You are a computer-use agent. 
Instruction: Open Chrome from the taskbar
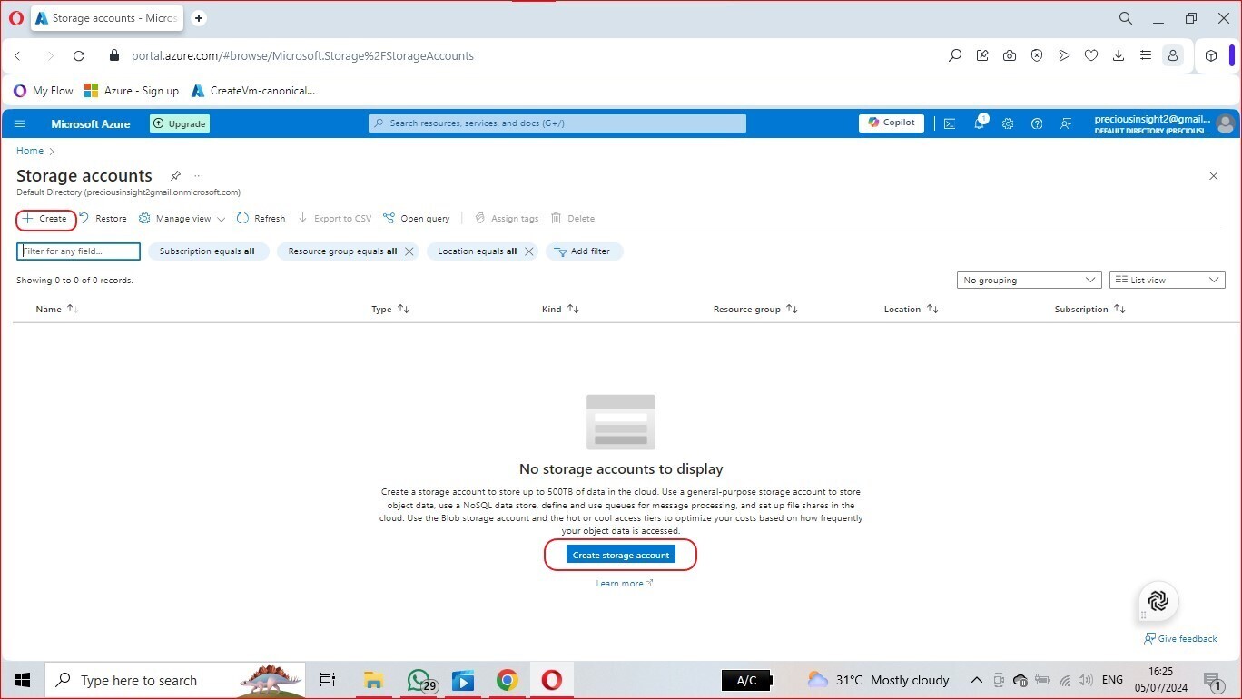[x=508, y=680]
